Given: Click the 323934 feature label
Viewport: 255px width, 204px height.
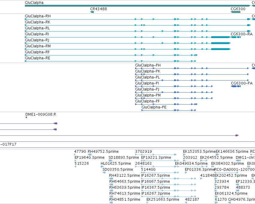Looking at the screenshot, I should 222,182.
